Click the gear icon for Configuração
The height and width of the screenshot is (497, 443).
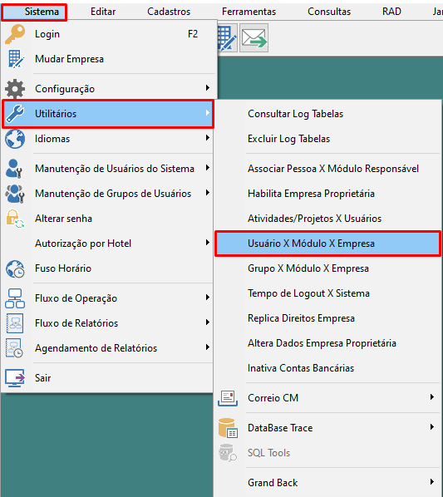(15, 89)
